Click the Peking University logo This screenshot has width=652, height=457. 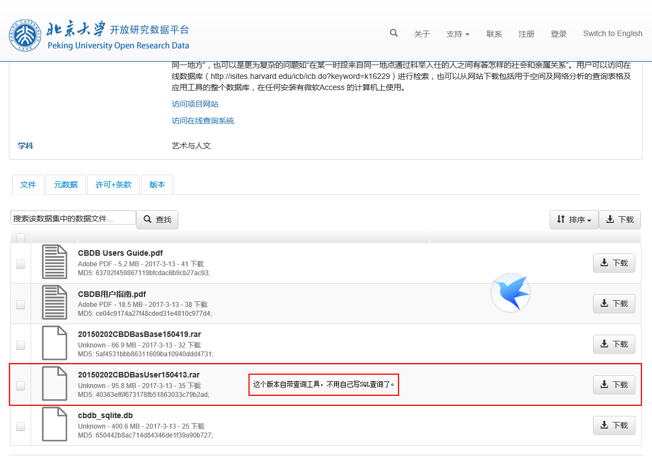[x=25, y=34]
